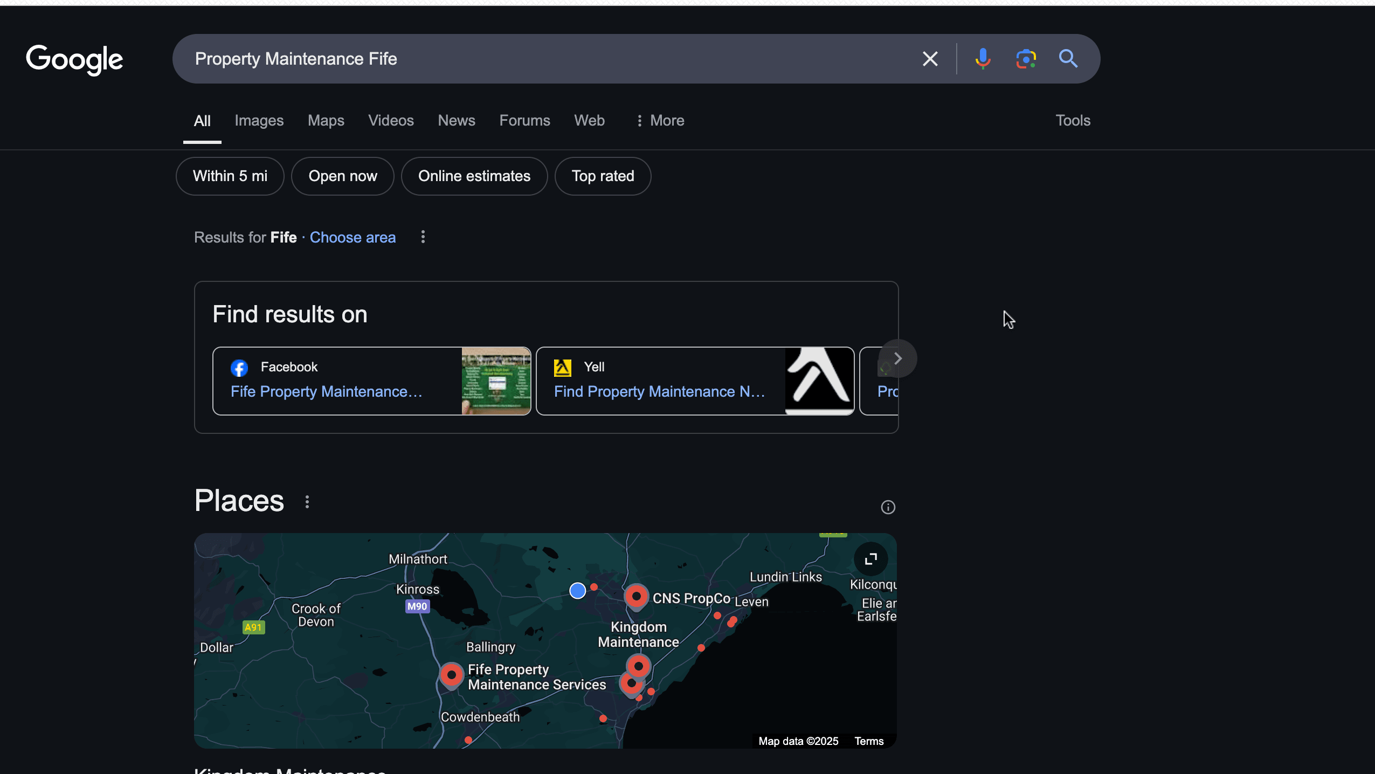
Task: Click the A91 road marker on map
Action: tap(253, 627)
